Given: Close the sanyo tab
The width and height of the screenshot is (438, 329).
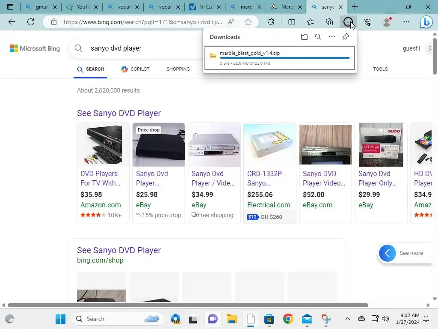Looking at the screenshot, I should [340, 7].
